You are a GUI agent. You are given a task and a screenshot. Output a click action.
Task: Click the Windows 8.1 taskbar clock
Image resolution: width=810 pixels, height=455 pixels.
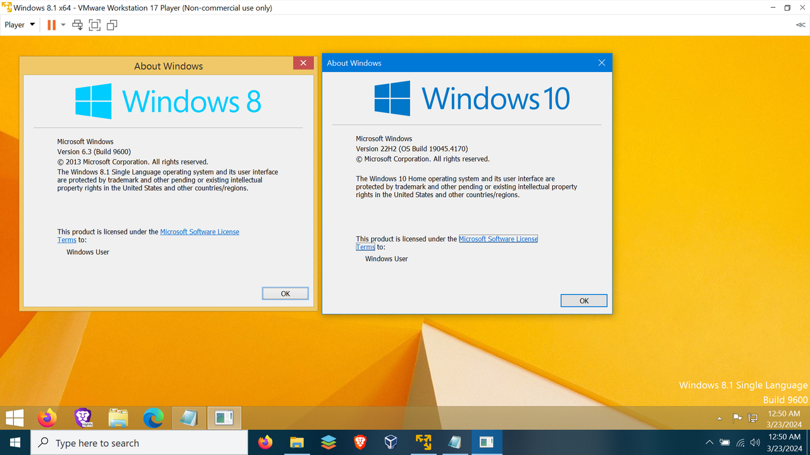784,418
